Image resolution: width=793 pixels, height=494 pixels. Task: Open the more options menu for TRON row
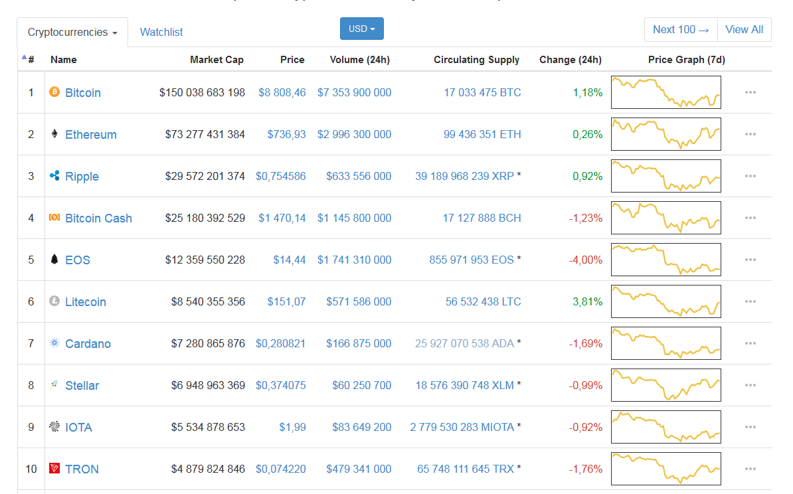pyautogui.click(x=750, y=469)
